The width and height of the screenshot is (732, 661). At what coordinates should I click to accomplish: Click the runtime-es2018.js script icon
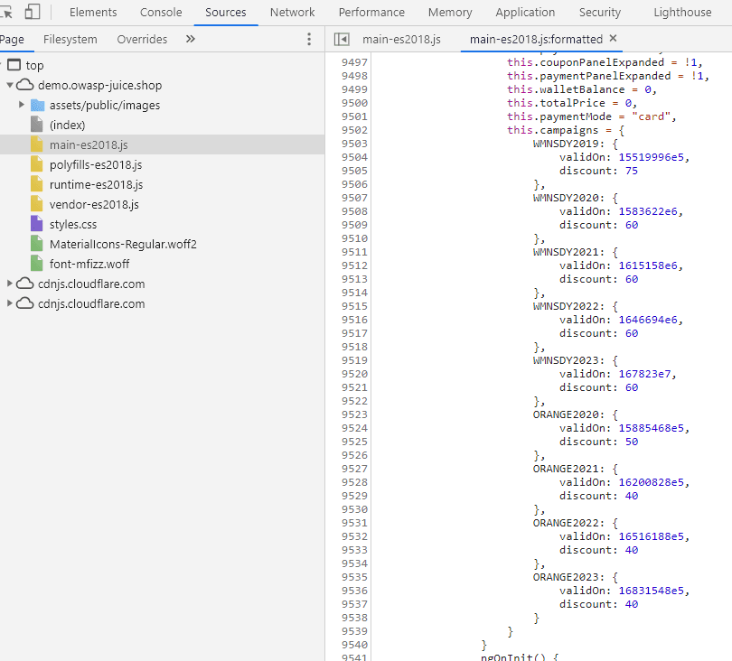click(x=36, y=184)
